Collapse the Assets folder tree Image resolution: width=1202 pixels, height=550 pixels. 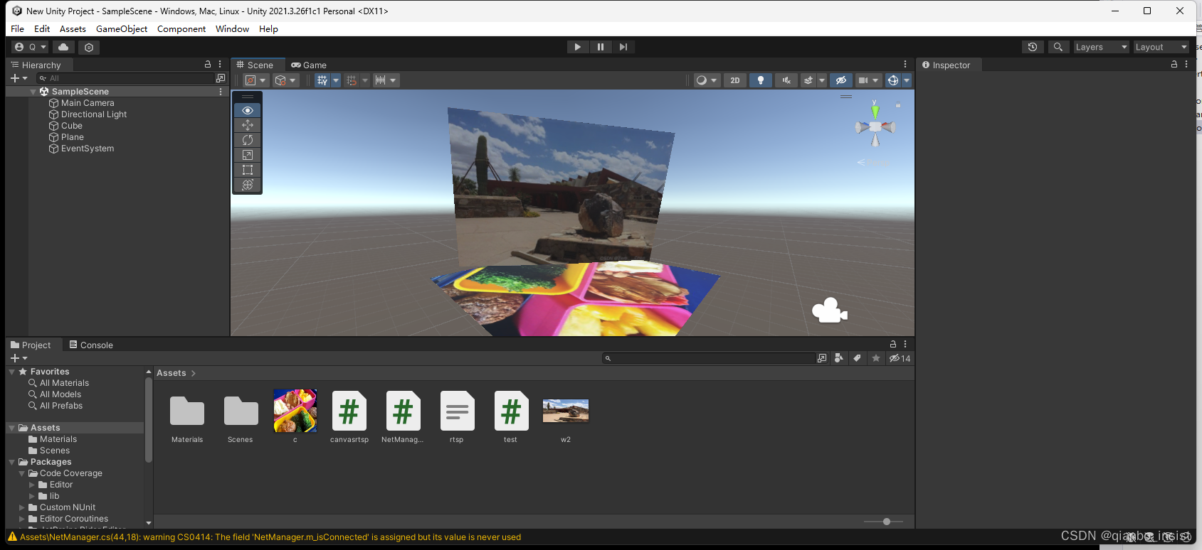pyautogui.click(x=12, y=428)
